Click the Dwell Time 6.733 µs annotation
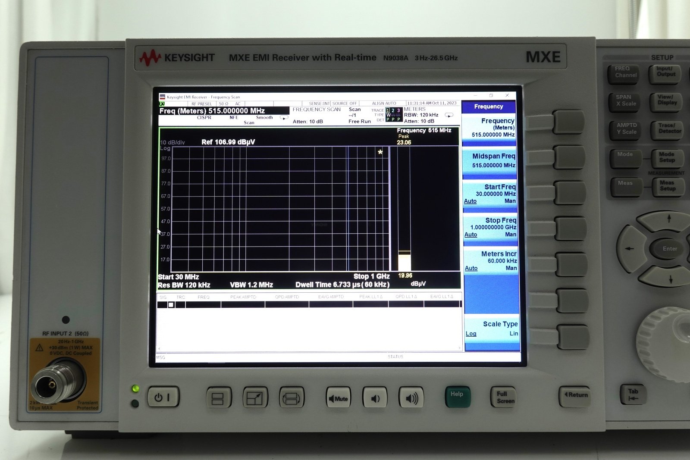The height and width of the screenshot is (460, 690). [x=342, y=285]
